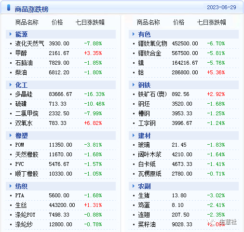
Task: Select 涤纶POY commodity name
Action: click(x=25, y=215)
